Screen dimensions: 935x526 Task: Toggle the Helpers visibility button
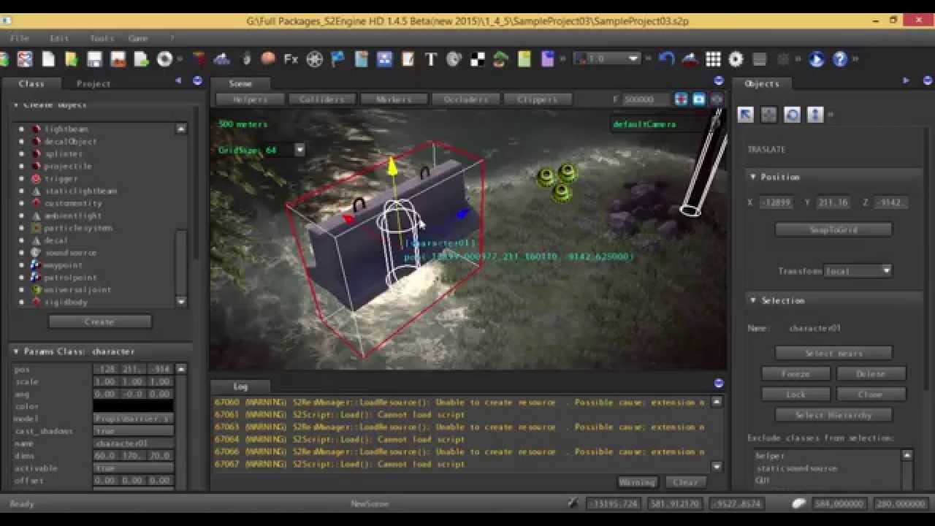coord(250,99)
